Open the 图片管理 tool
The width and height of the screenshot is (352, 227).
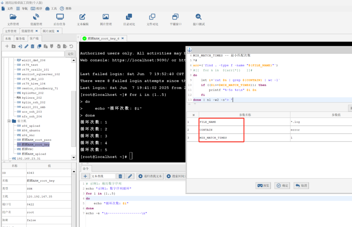(x=106, y=19)
